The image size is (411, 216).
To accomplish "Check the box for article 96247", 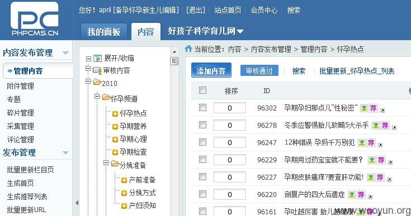I will click(202, 142).
